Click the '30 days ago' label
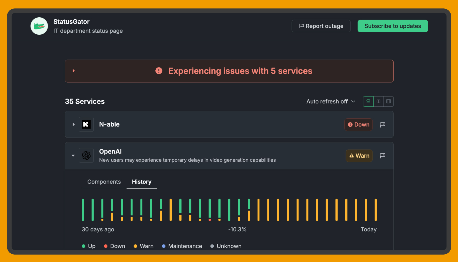 pos(98,229)
